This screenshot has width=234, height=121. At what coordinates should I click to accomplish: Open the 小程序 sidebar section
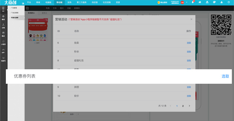click(3, 42)
